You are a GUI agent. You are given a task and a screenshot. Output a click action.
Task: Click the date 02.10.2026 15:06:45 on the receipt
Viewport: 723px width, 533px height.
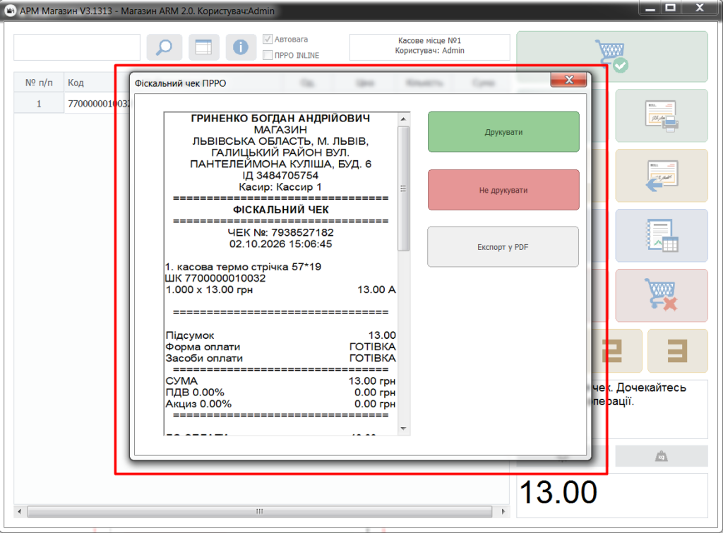pos(280,244)
